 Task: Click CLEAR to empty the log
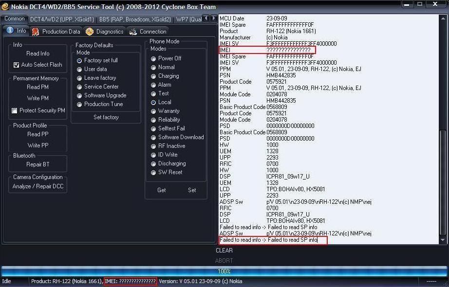point(224,251)
